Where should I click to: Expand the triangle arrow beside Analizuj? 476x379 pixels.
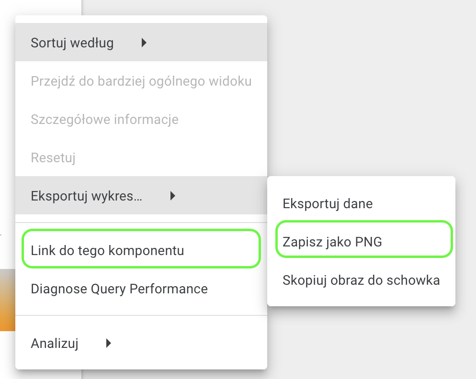click(x=109, y=343)
